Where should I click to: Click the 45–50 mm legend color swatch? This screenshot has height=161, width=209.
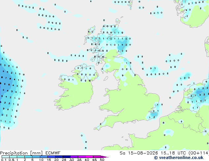(x=97, y=157)
